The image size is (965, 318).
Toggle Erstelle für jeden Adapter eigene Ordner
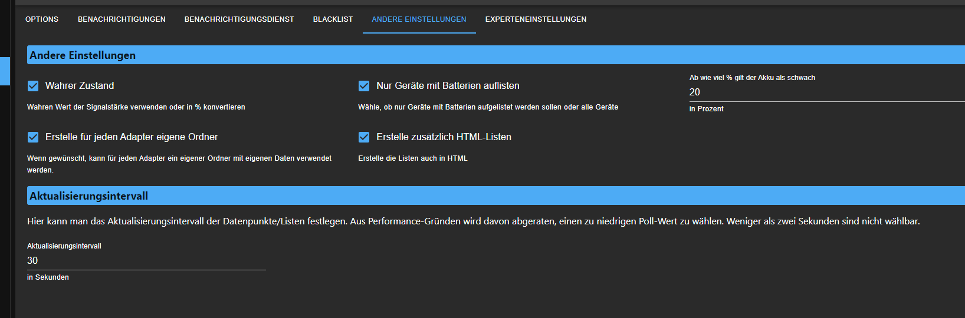[x=33, y=137]
